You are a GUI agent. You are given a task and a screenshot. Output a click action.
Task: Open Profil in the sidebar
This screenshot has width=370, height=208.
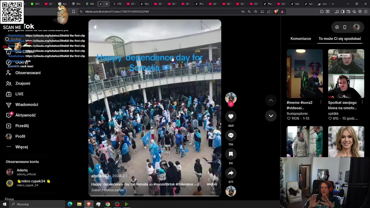point(16,136)
